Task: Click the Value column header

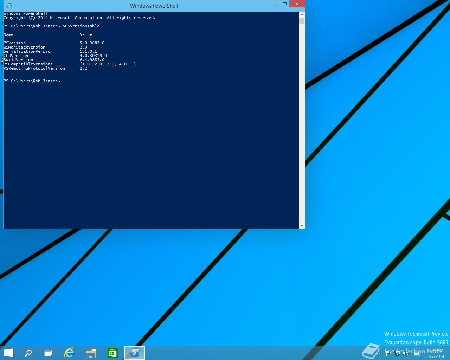Action: pos(86,34)
